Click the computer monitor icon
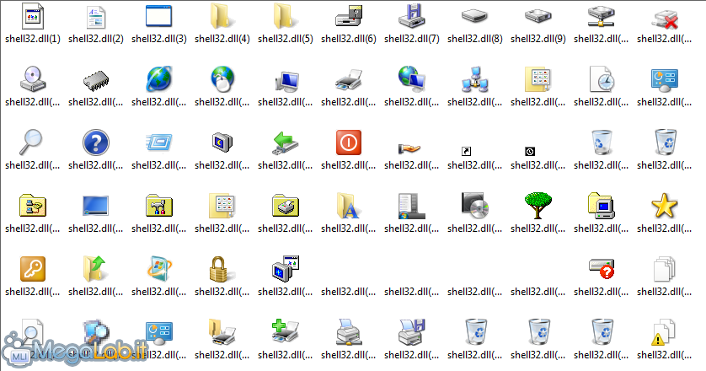Viewport: 706px width, 371px height. click(x=286, y=81)
